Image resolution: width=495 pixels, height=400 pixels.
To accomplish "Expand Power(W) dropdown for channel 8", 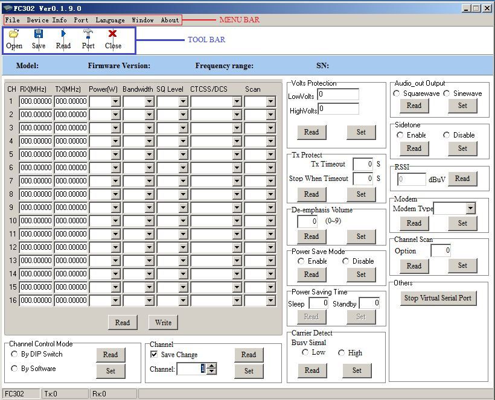I will point(116,194).
